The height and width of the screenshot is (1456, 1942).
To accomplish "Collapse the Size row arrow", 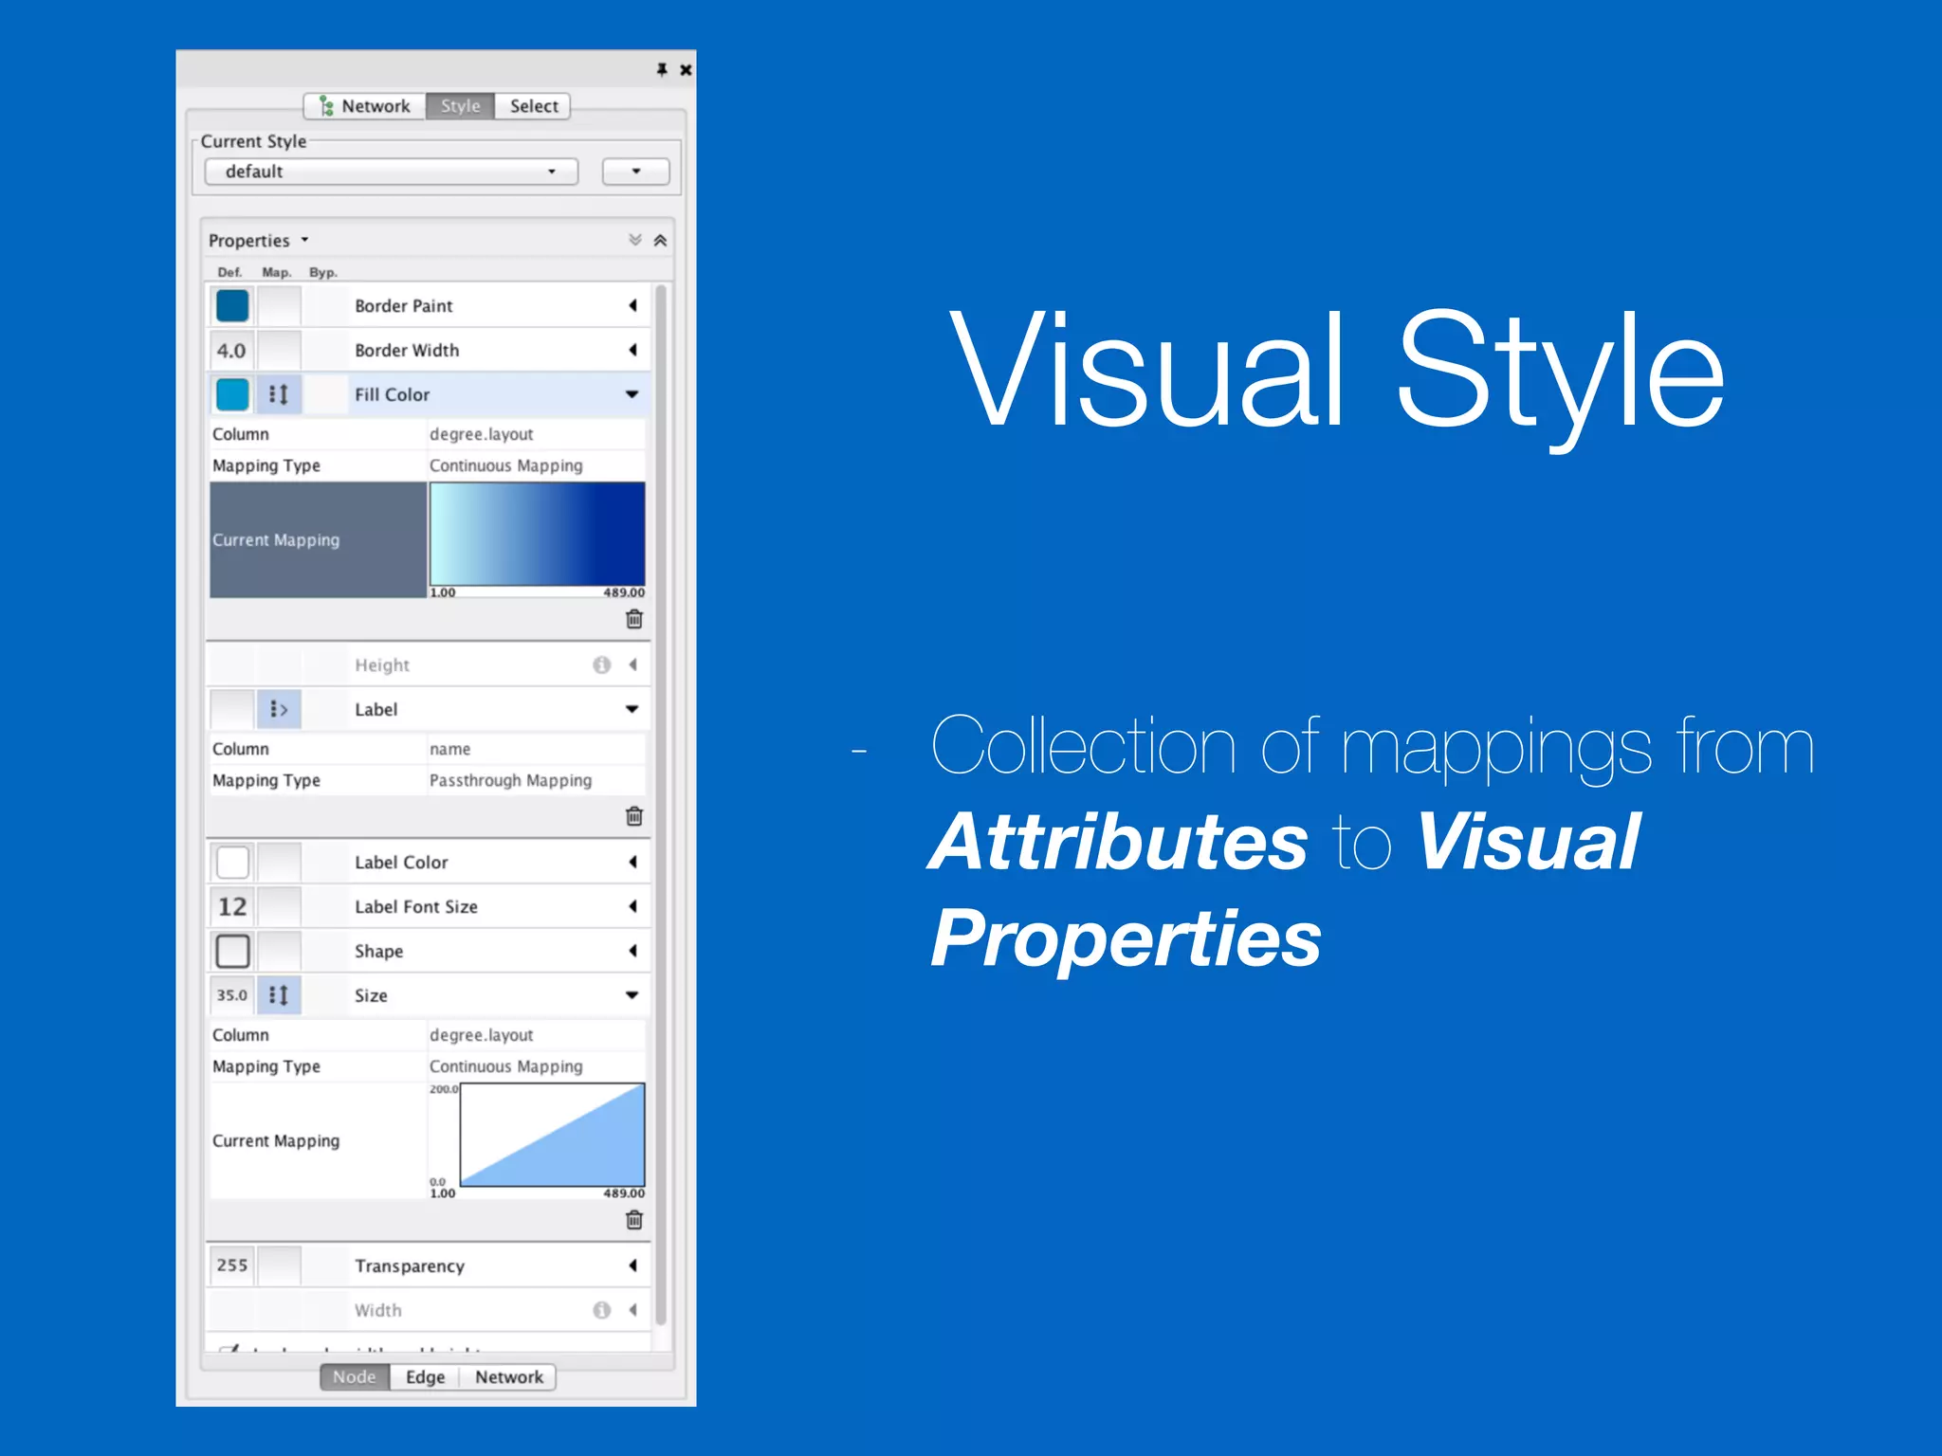I will point(632,995).
